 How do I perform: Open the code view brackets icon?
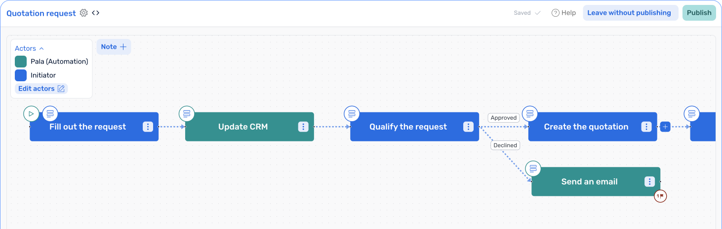tap(96, 13)
